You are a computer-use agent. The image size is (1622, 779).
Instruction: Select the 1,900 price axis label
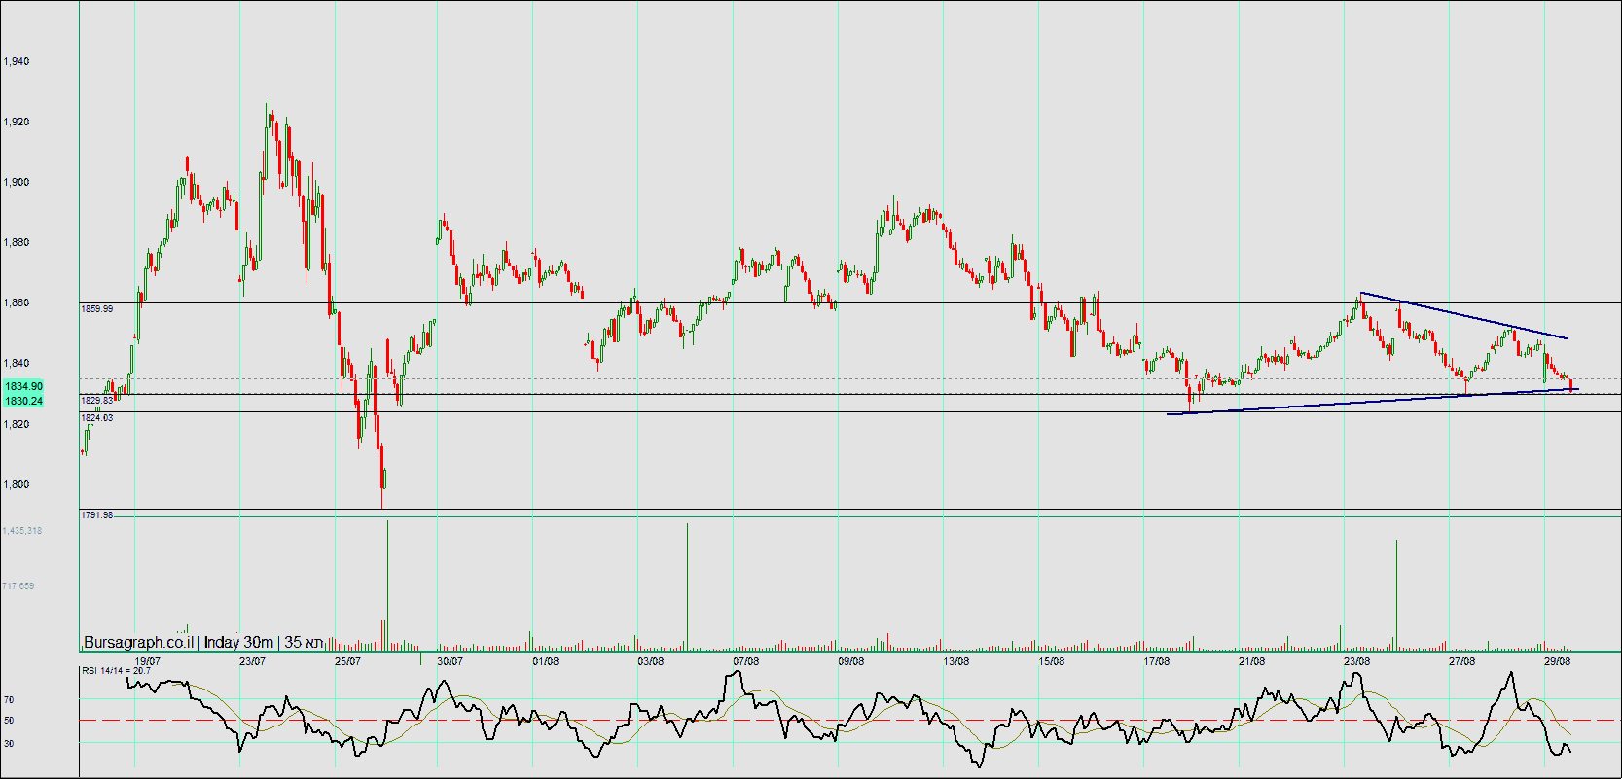point(17,182)
